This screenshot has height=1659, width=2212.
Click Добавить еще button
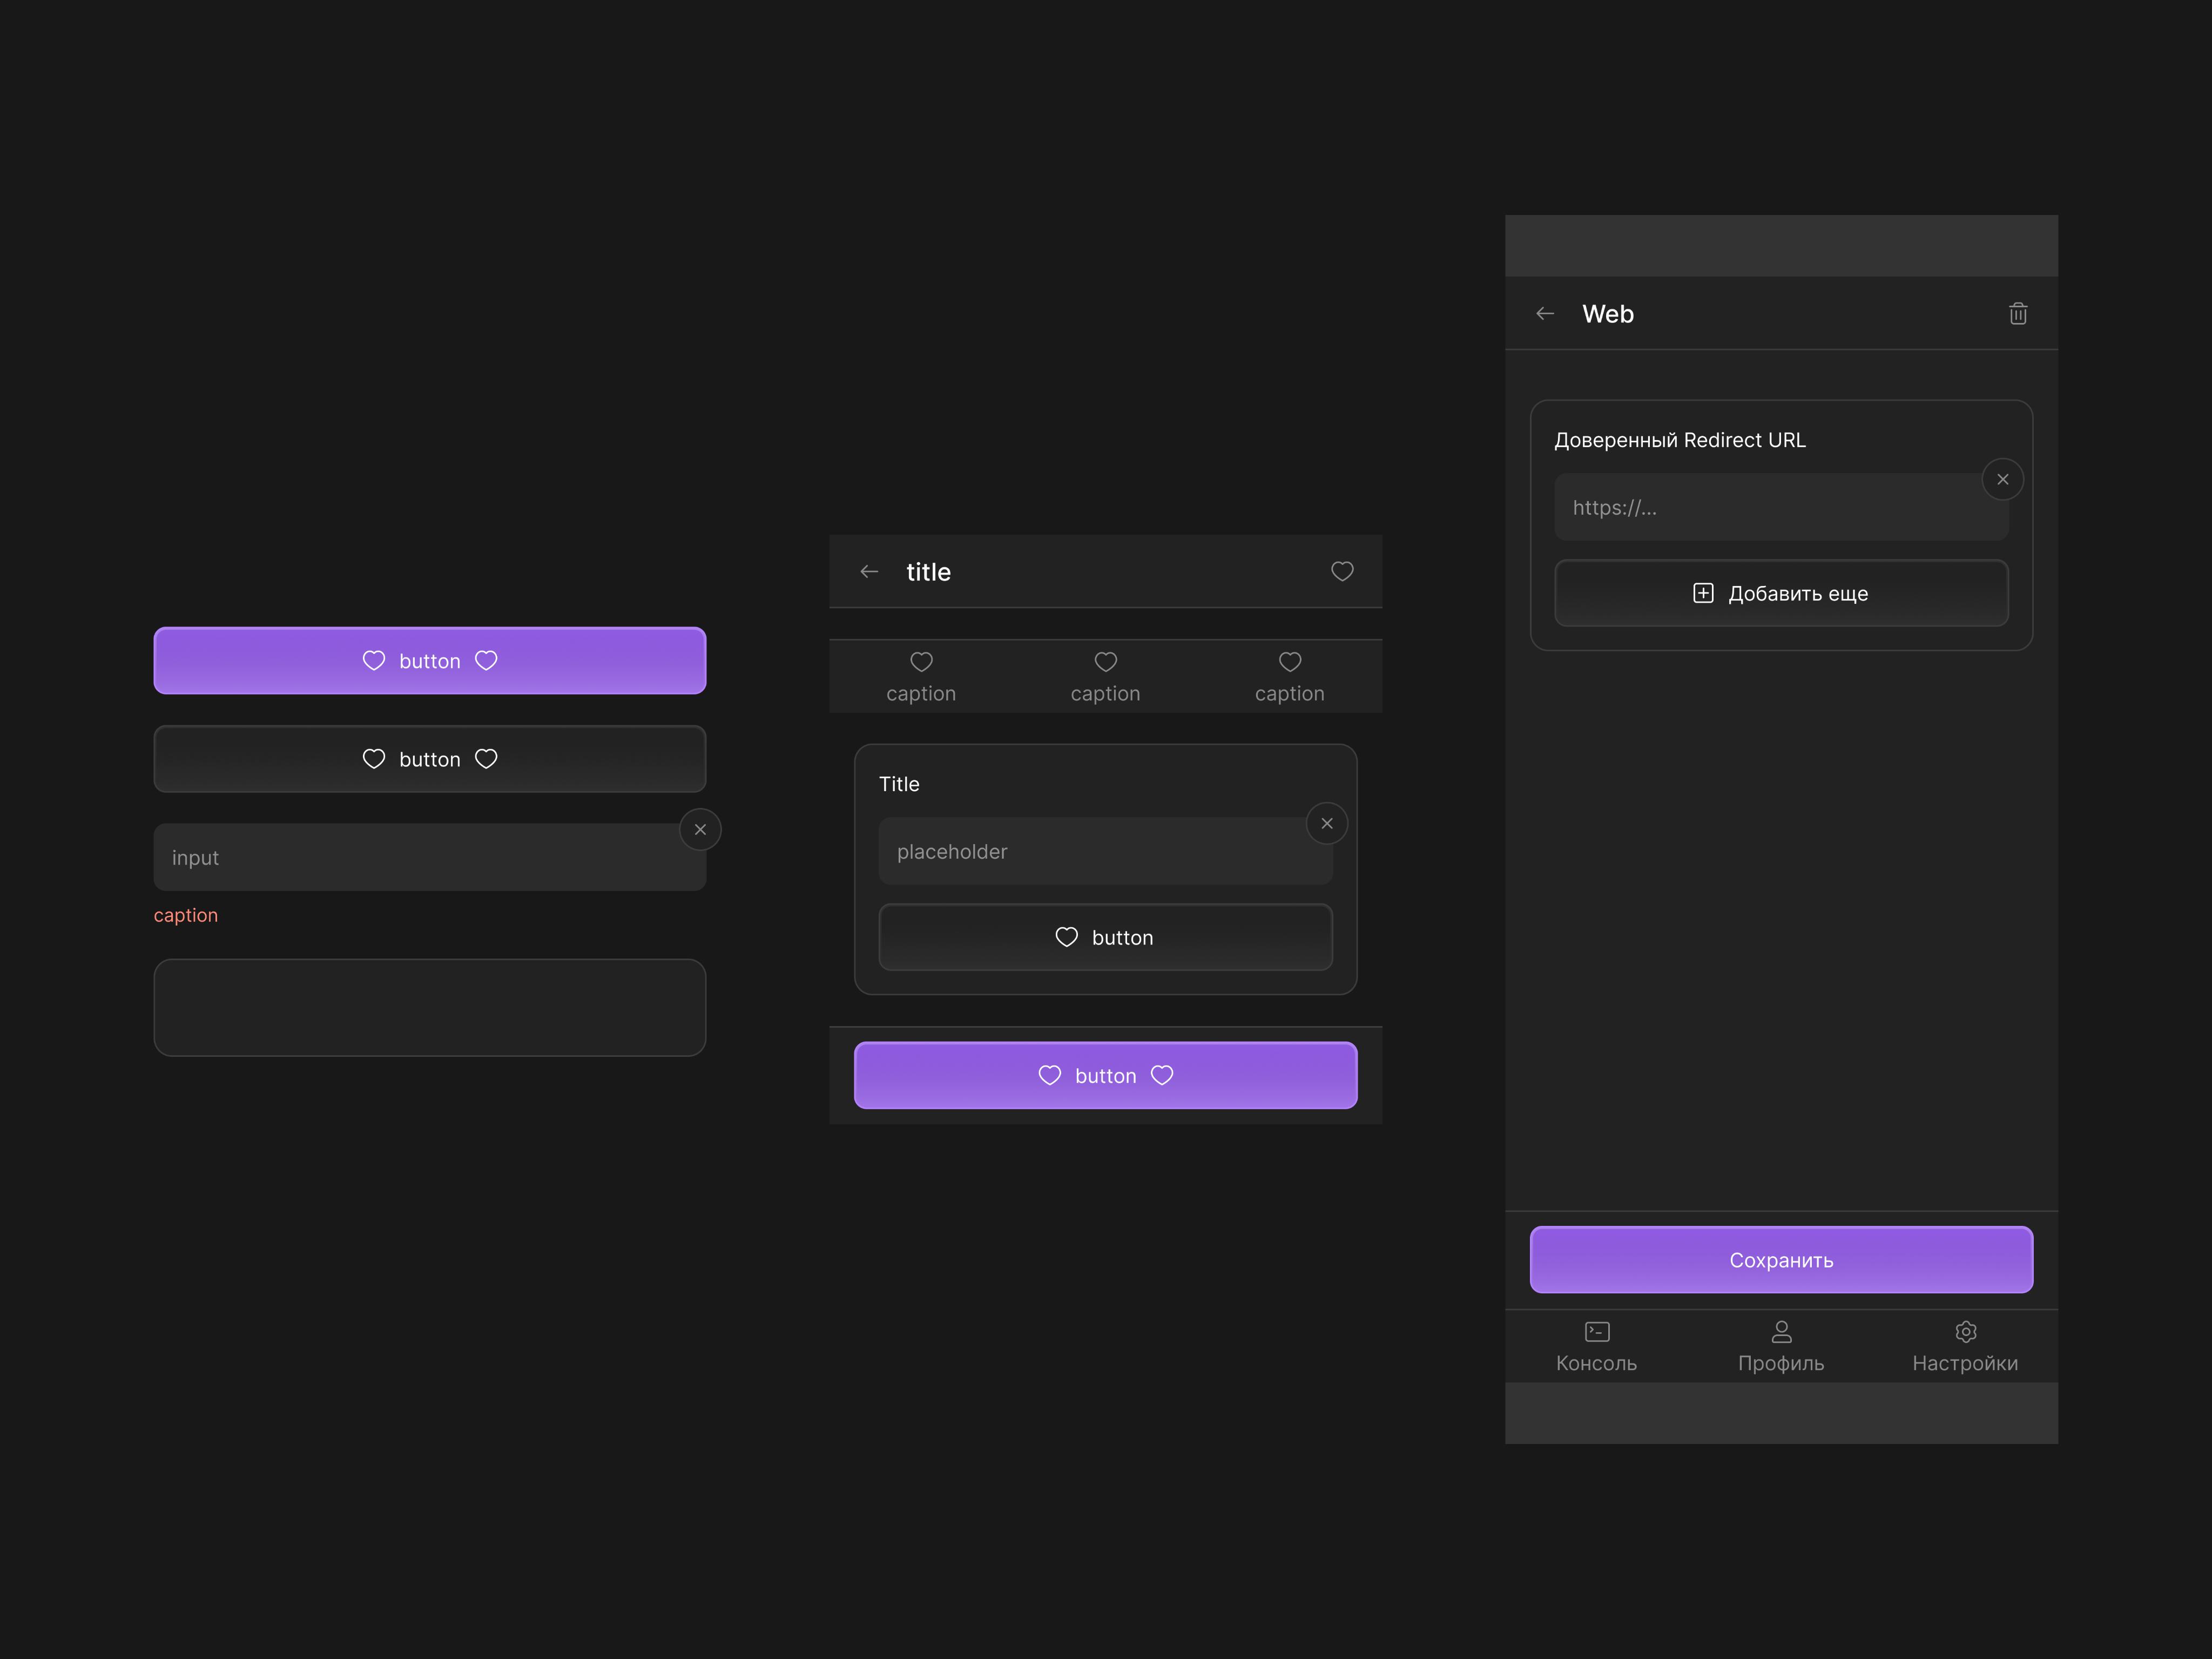(1781, 593)
